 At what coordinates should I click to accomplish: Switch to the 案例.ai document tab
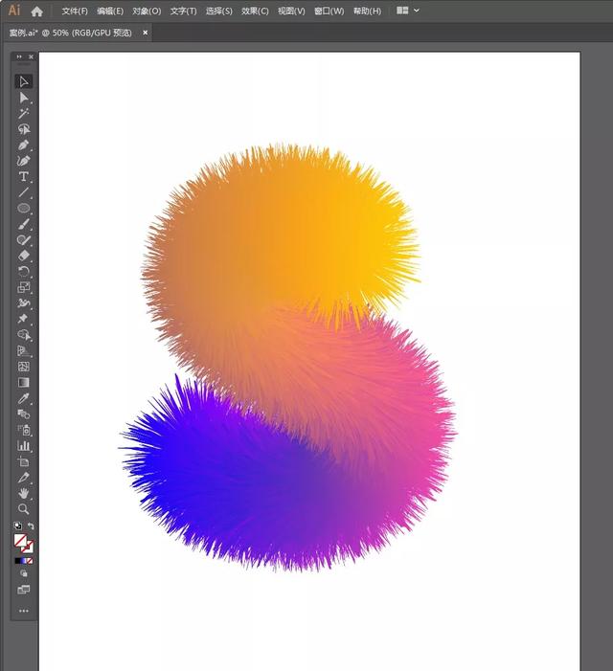pos(71,33)
